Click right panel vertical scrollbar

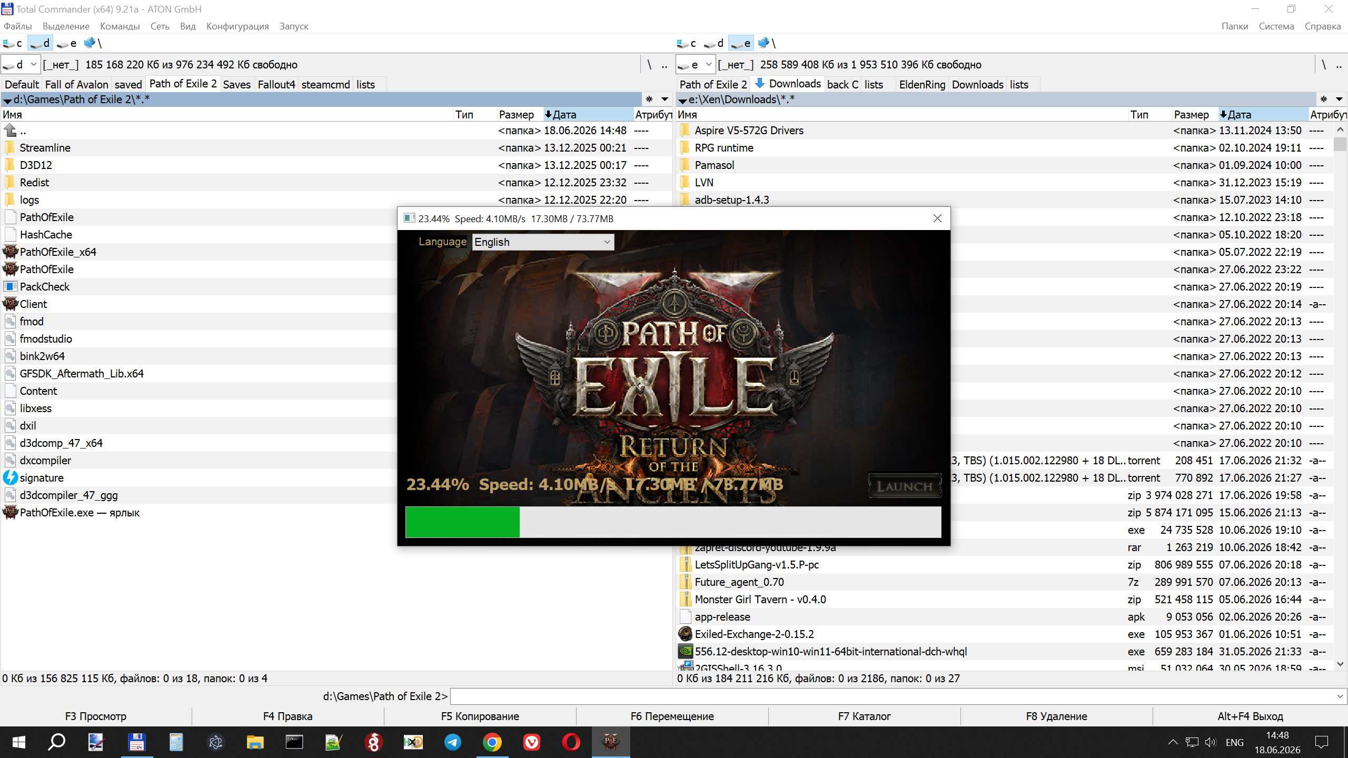pyautogui.click(x=1340, y=397)
